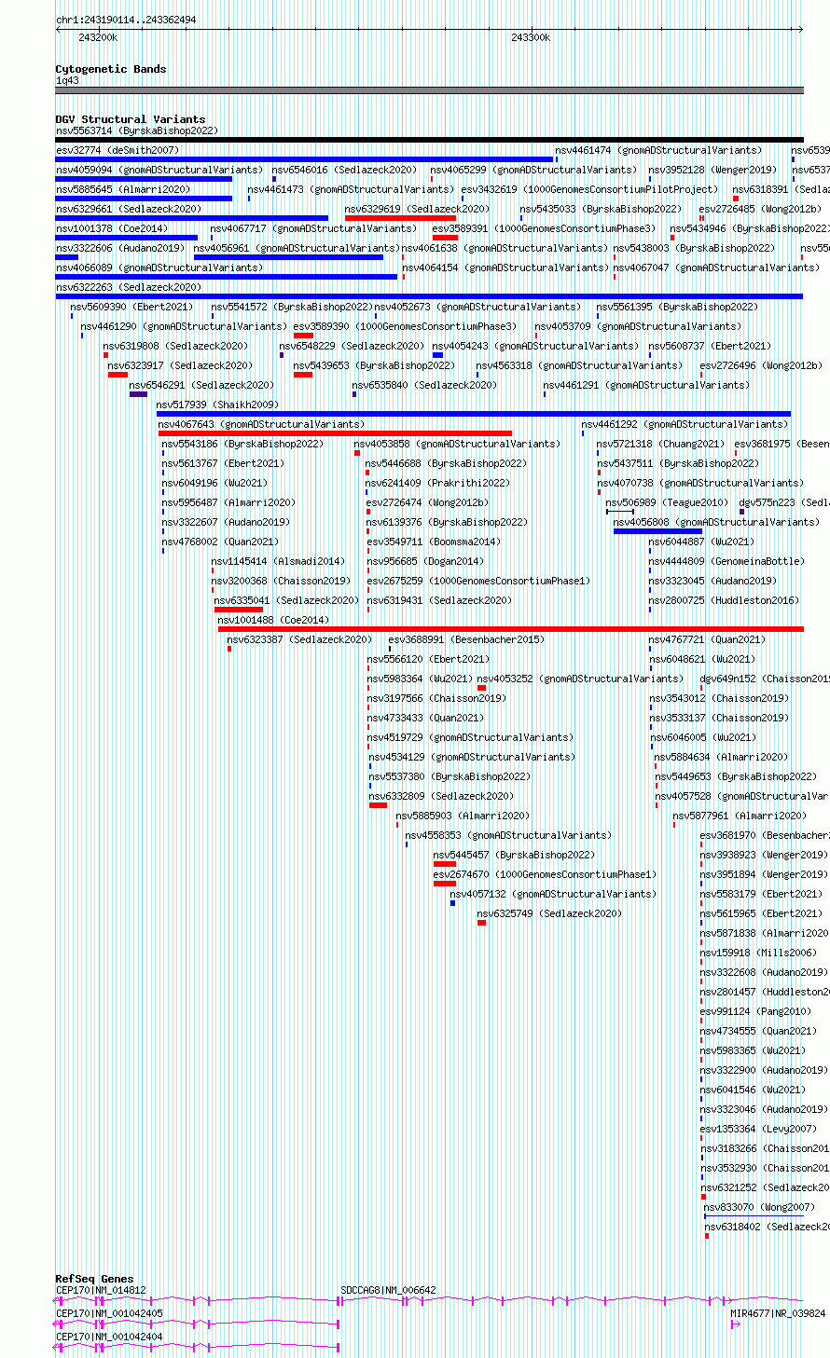Select nsv5609390 (Ebert2021) label
The width and height of the screenshot is (830, 1358).
[x=132, y=307]
